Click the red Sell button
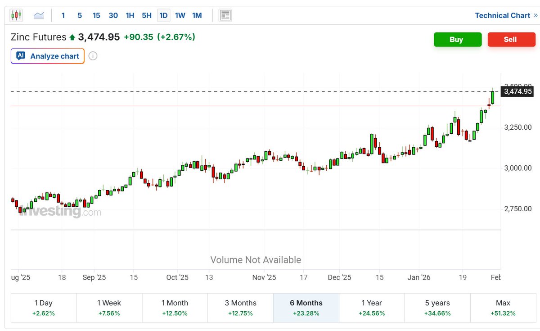 pos(512,40)
